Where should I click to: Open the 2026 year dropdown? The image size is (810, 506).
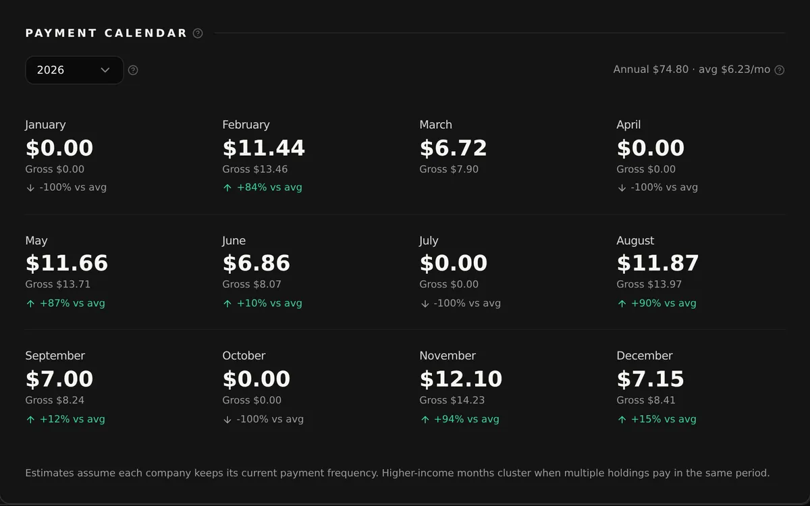pyautogui.click(x=74, y=70)
